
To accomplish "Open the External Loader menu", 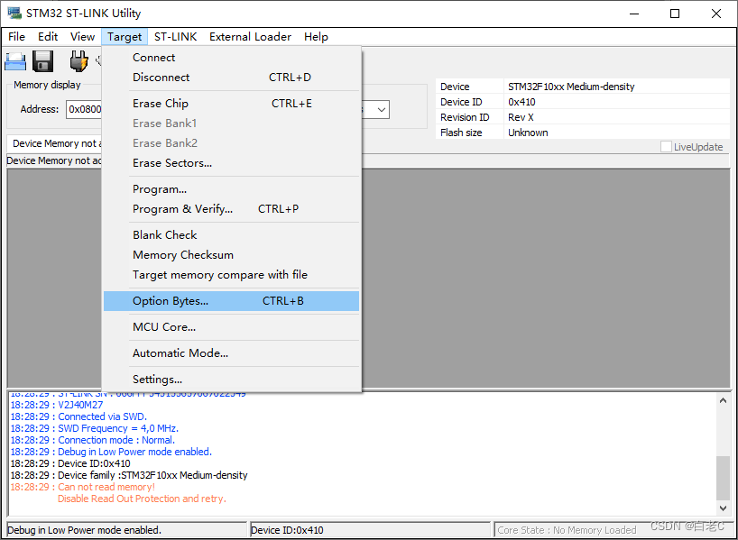I will (250, 37).
